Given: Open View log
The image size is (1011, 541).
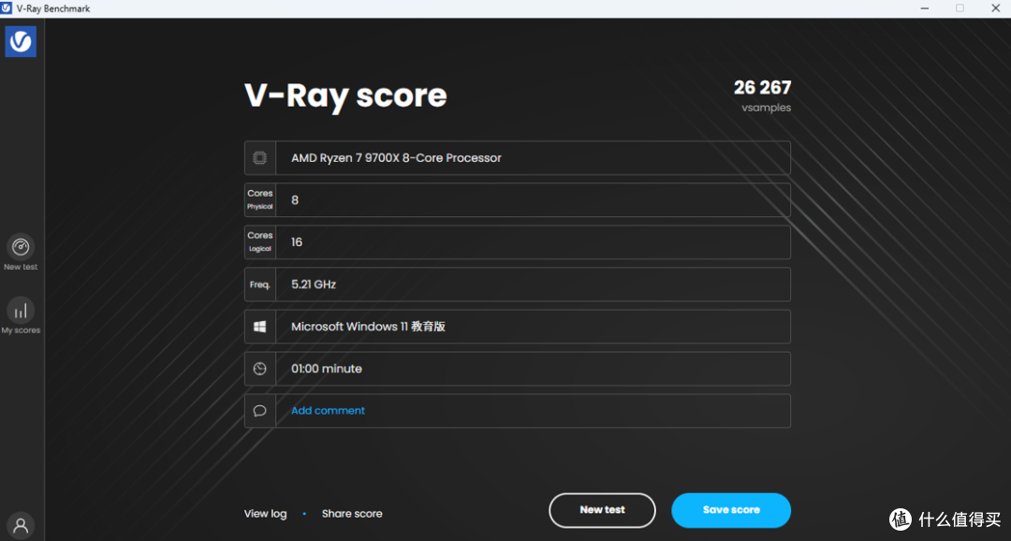Looking at the screenshot, I should pos(265,514).
